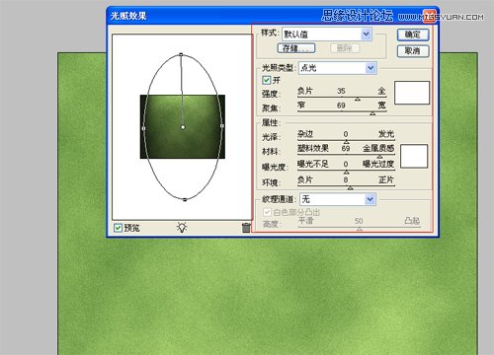Click the 金属质感 metallic label
This screenshot has width=494, height=355.
(378, 148)
